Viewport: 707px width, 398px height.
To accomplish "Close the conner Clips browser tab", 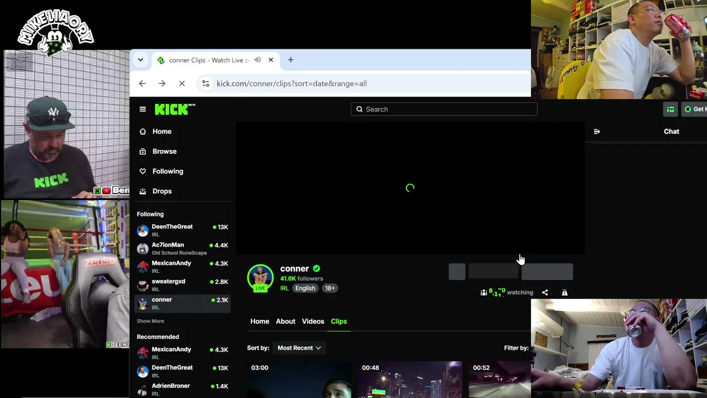I will (271, 60).
